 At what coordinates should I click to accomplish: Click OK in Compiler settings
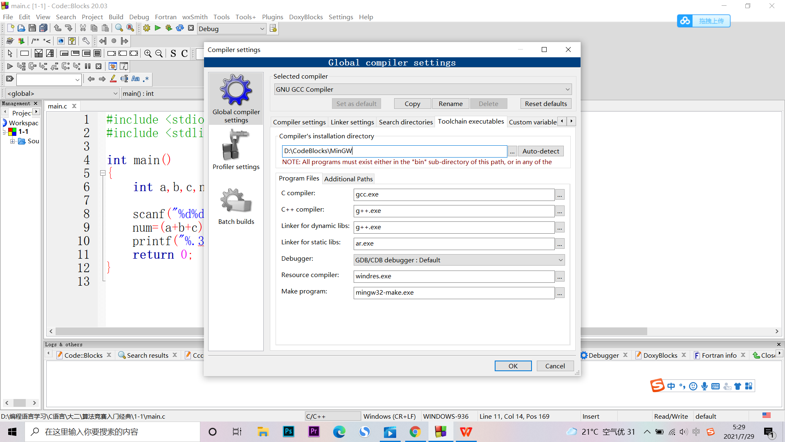click(x=513, y=366)
